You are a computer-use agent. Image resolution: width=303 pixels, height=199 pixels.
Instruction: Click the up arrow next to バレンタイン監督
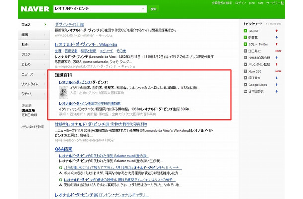(277, 64)
